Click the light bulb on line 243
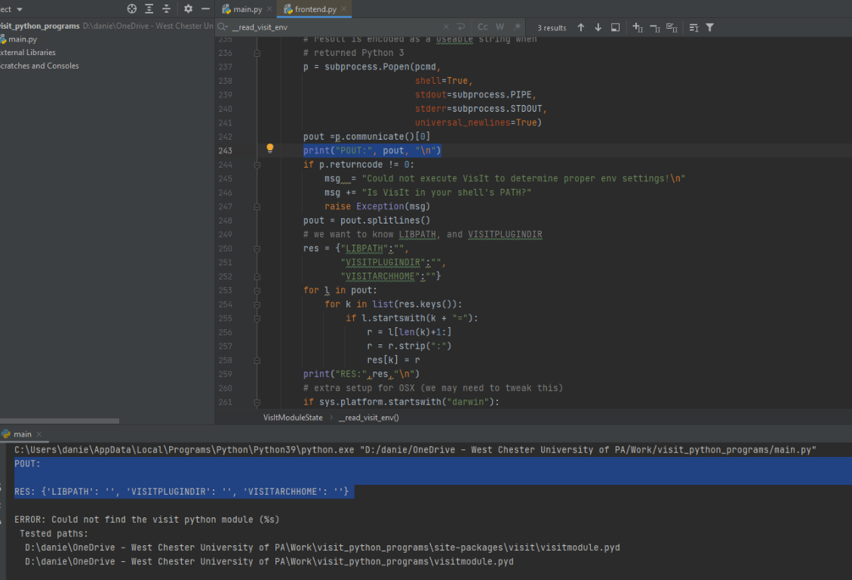The height and width of the screenshot is (580, 852). pyautogui.click(x=269, y=148)
